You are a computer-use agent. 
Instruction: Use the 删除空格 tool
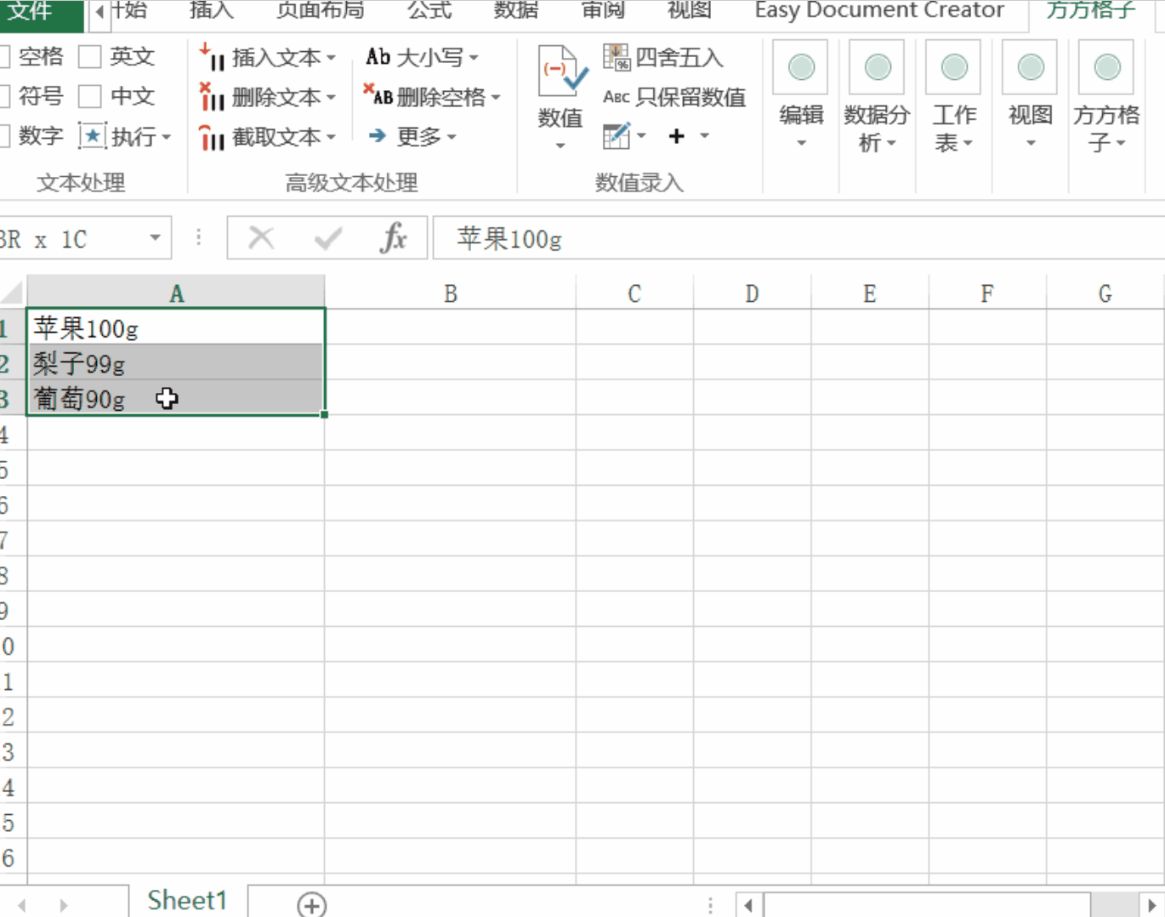coord(432,96)
